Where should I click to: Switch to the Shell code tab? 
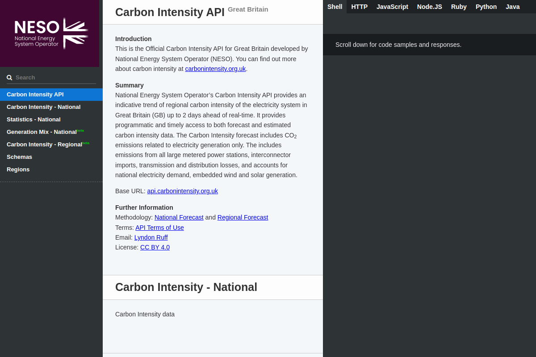pyautogui.click(x=335, y=7)
